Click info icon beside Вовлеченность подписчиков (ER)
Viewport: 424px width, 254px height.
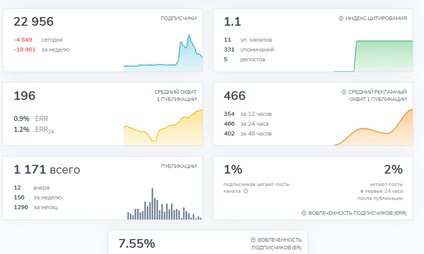253,240
